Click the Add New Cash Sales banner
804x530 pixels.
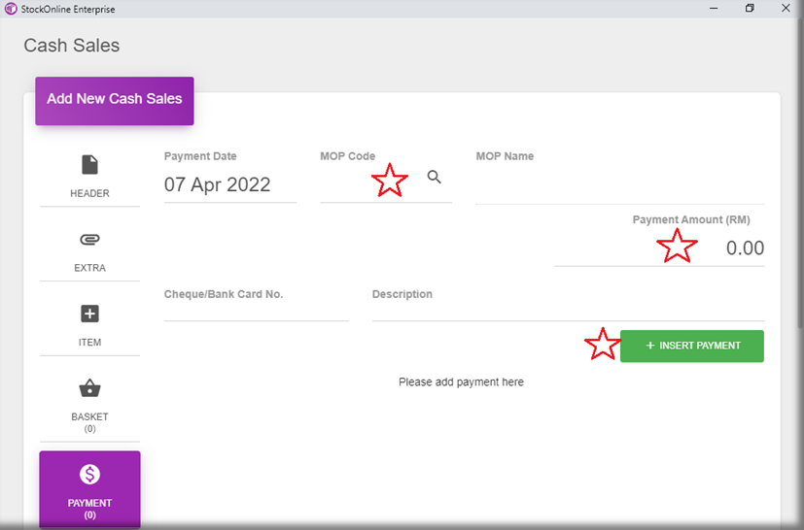115,100
